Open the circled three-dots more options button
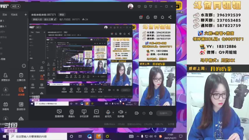The width and height of the screenshot is (249, 140). (x=24, y=66)
